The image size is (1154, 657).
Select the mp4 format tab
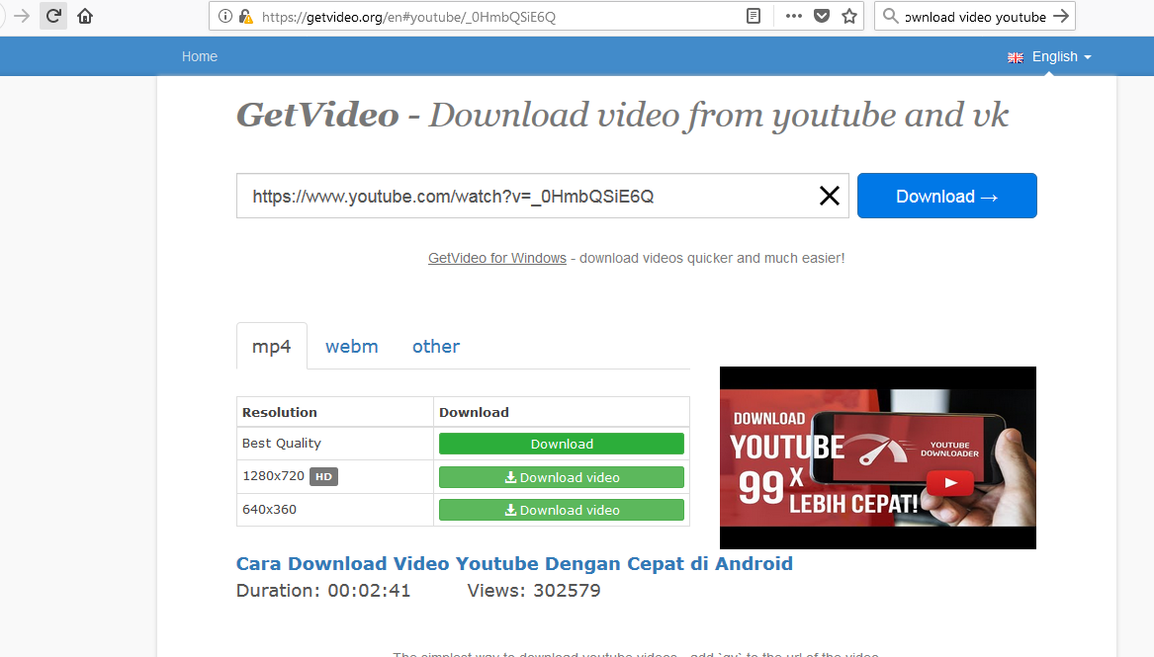pyautogui.click(x=272, y=346)
